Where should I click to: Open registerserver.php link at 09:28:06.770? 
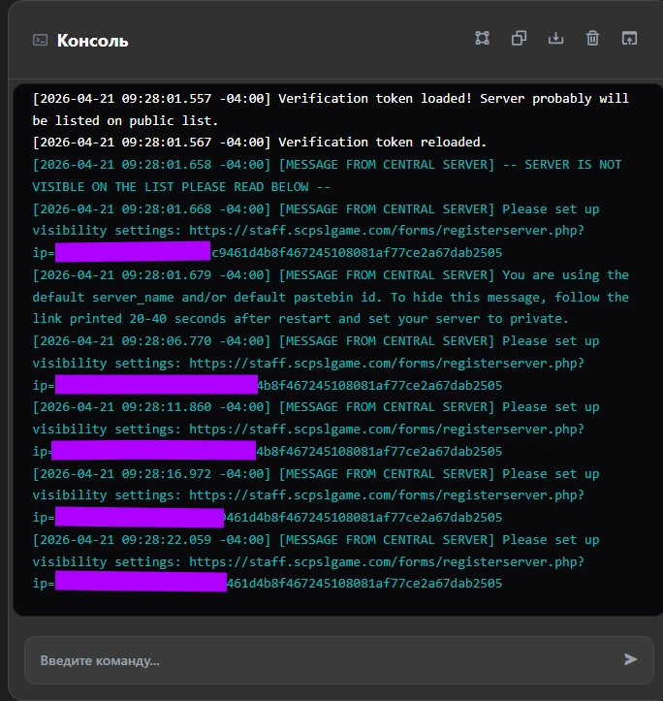[387, 363]
